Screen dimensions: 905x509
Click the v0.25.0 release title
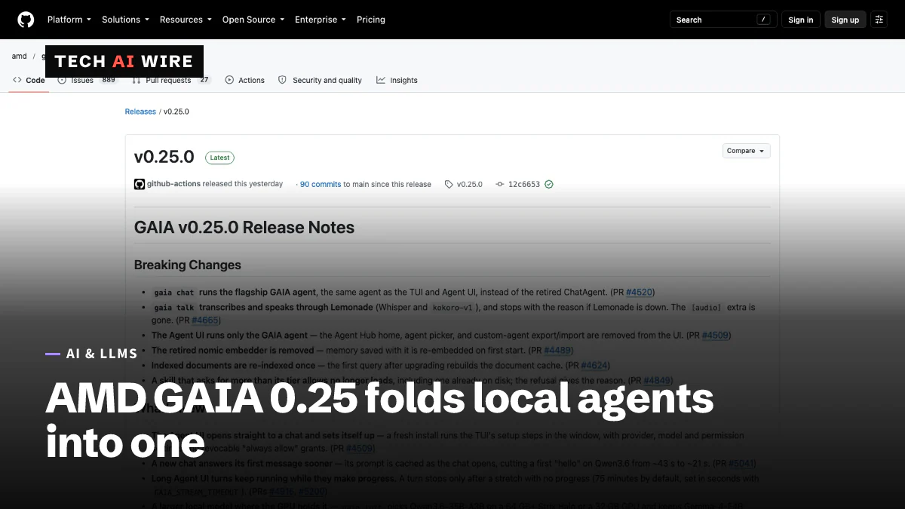coord(164,157)
